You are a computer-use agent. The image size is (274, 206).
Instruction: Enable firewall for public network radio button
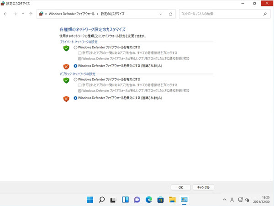(x=75, y=79)
